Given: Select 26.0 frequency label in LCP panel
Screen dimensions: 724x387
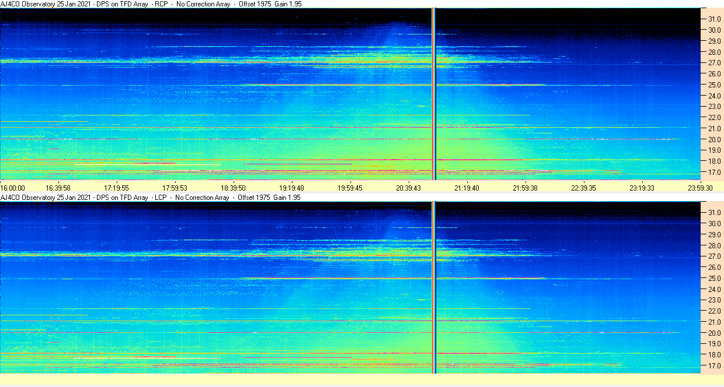Looking at the screenshot, I should coord(715,267).
